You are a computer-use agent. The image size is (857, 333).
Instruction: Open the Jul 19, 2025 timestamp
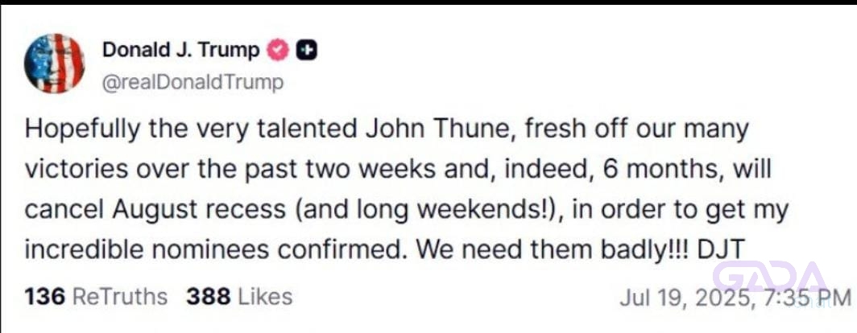click(735, 298)
